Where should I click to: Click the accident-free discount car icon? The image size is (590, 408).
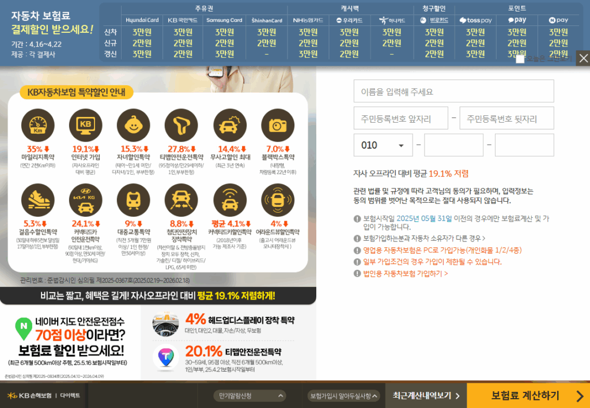[x=230, y=125]
